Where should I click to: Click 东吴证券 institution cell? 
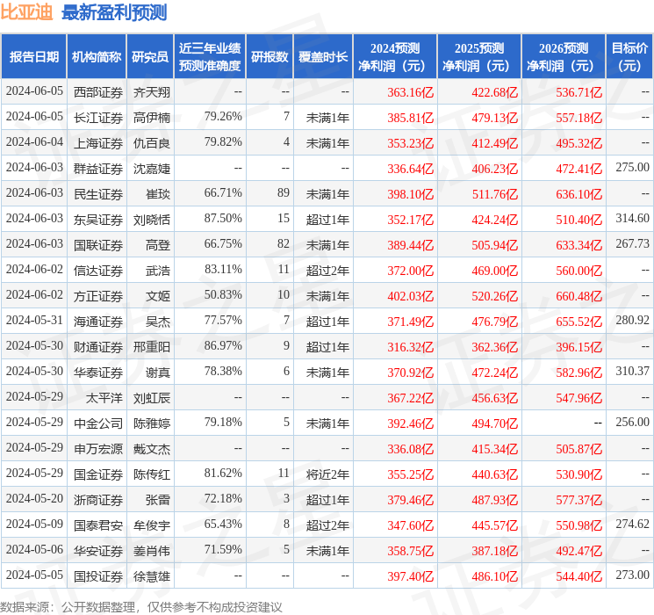pyautogui.click(x=98, y=220)
